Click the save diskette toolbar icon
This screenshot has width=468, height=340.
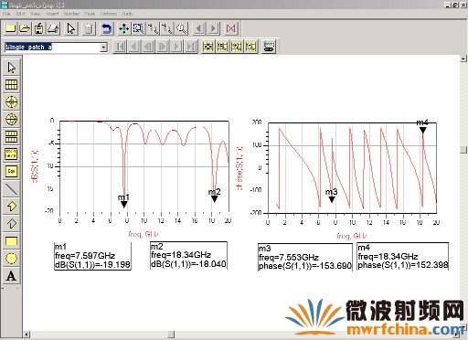point(39,28)
